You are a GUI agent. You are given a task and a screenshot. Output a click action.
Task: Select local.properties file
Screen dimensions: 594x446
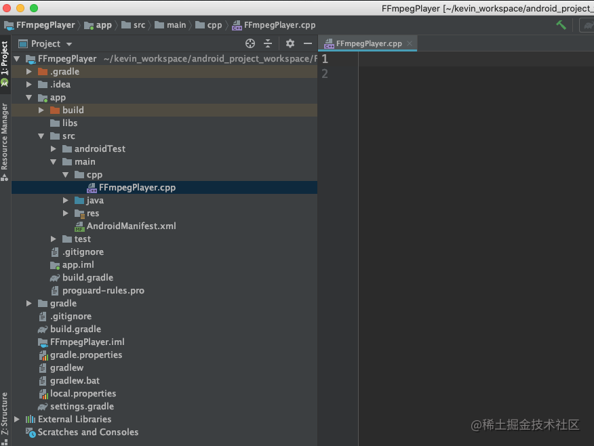click(164, 393)
